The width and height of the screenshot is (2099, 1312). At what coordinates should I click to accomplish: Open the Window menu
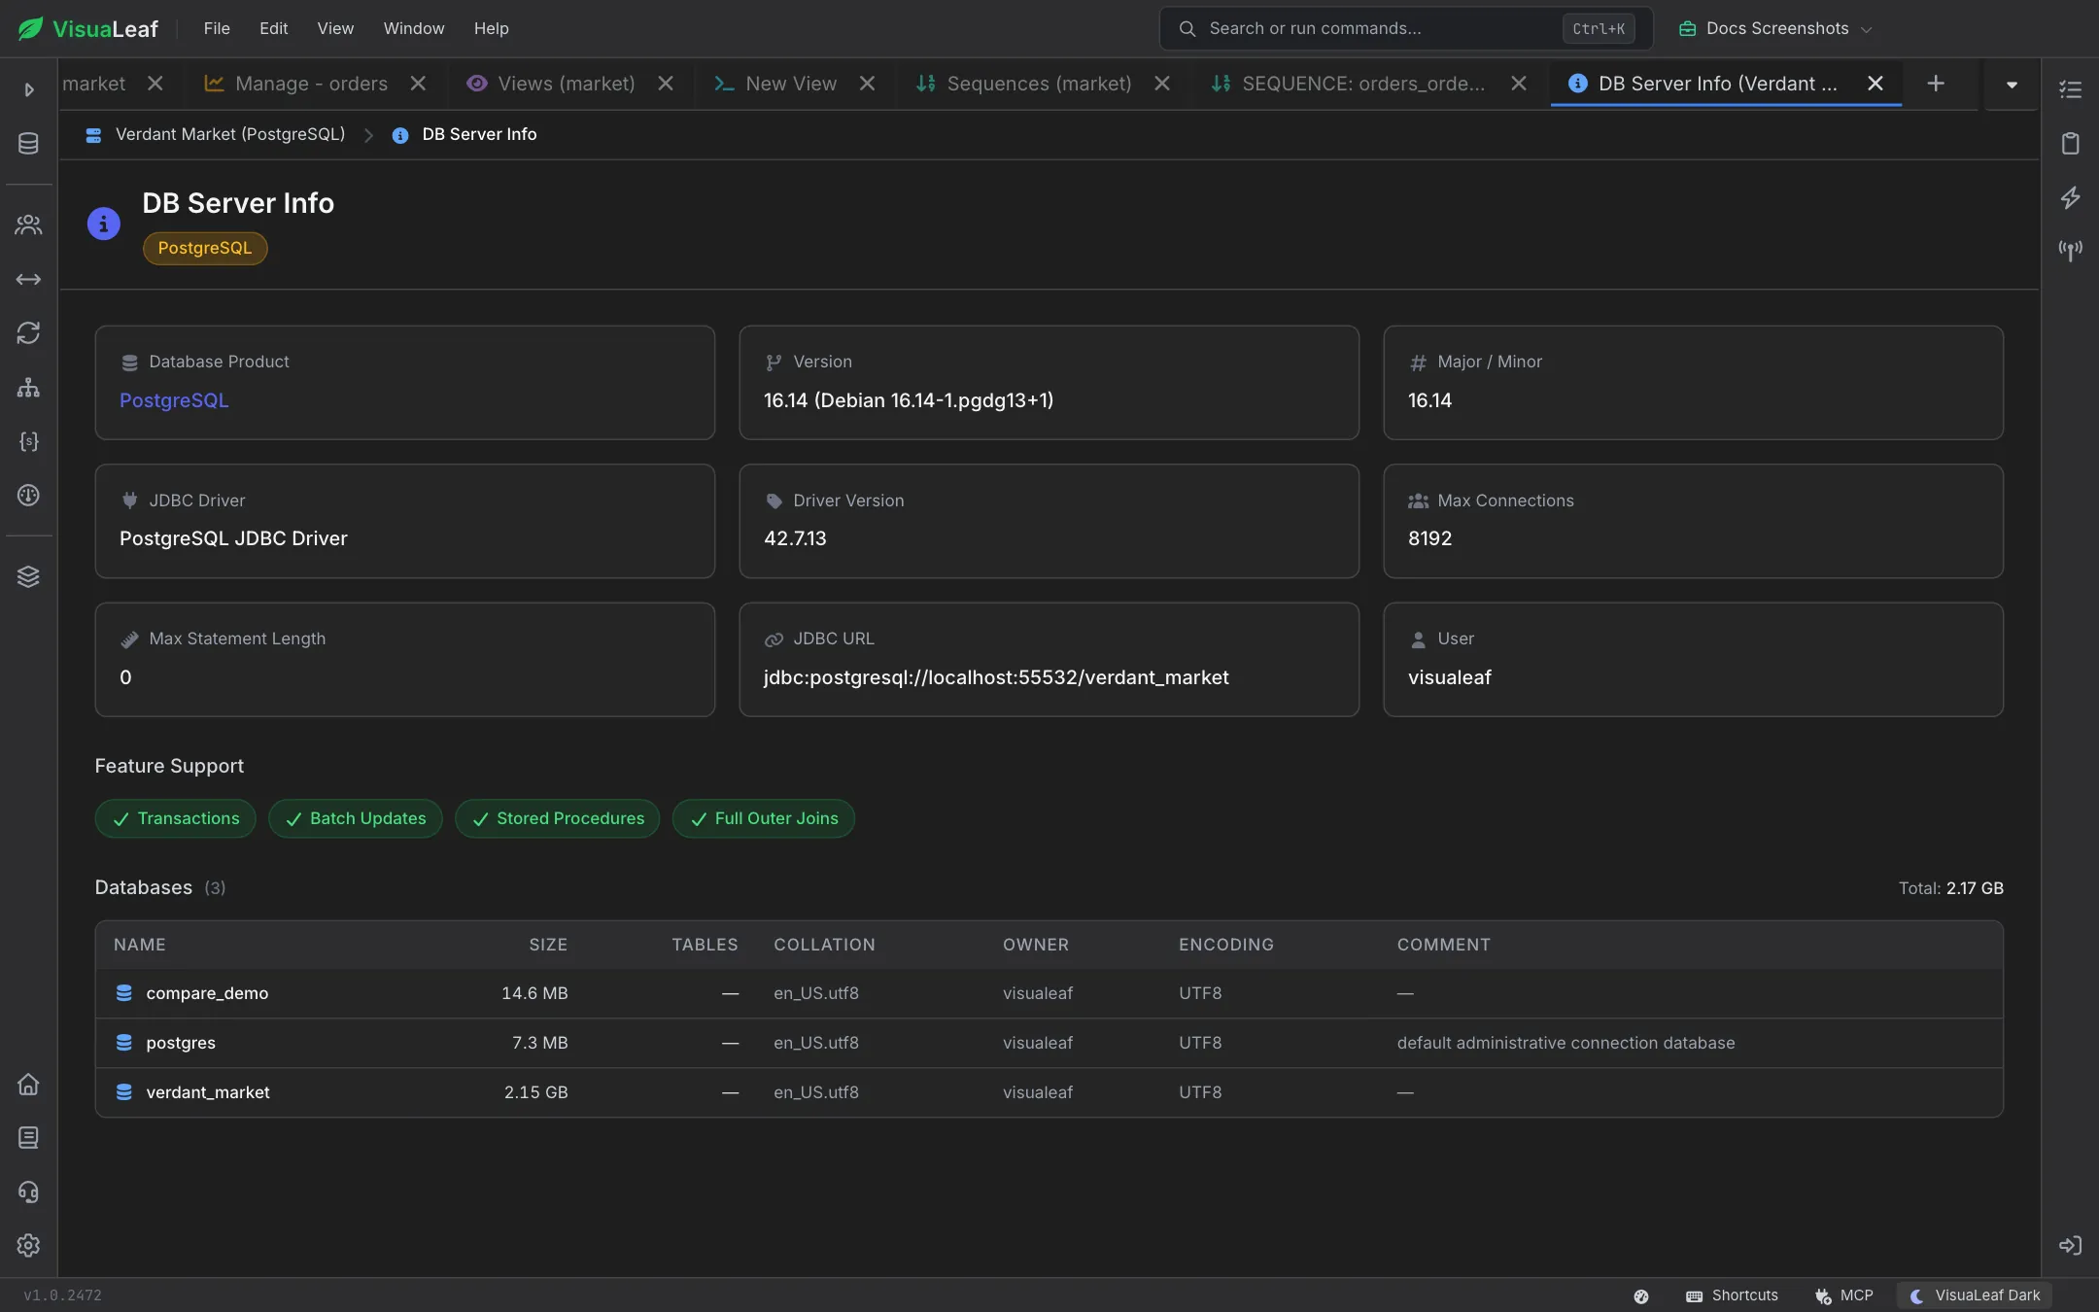point(414,28)
